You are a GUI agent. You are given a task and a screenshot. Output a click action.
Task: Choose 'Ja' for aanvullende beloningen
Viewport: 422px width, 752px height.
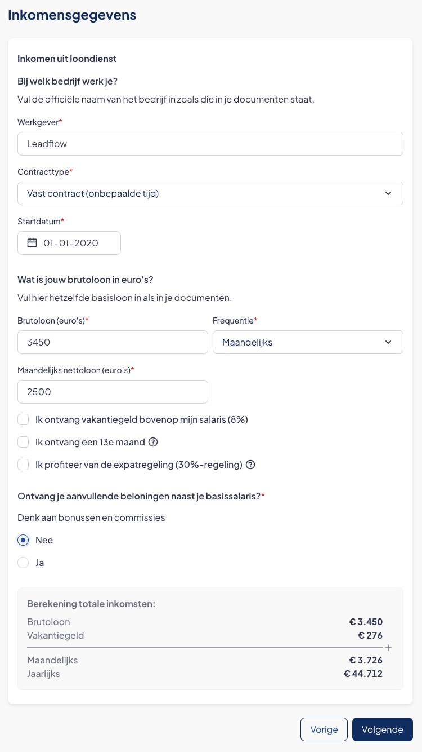(23, 563)
